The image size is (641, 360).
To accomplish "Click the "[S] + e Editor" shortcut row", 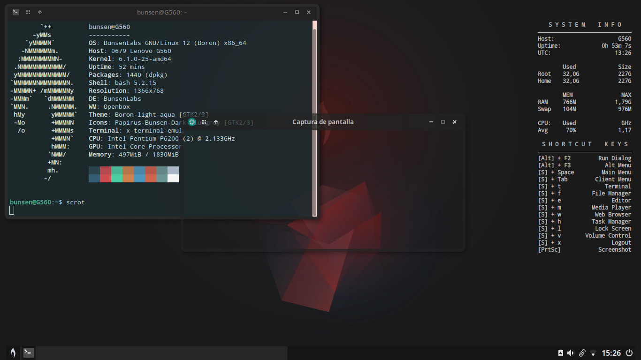I will [x=584, y=201].
